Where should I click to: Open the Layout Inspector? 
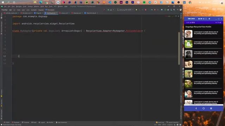click(173, 122)
